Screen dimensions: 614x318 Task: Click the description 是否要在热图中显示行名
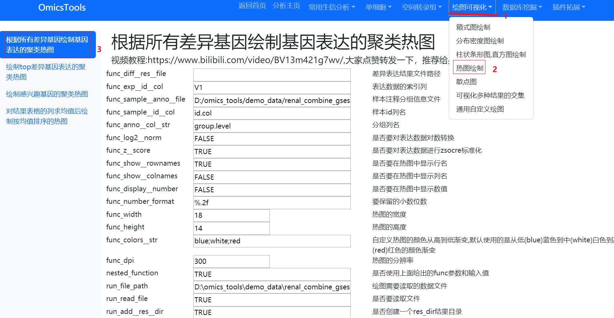tap(410, 163)
